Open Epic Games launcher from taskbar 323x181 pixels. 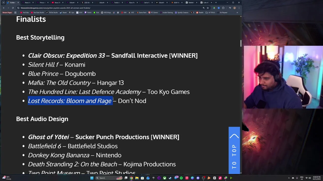coord(153,178)
